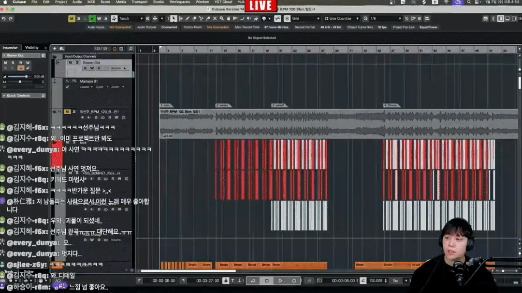The width and height of the screenshot is (522, 293).
Task: Select the Scissors split tool
Action: tap(202, 19)
